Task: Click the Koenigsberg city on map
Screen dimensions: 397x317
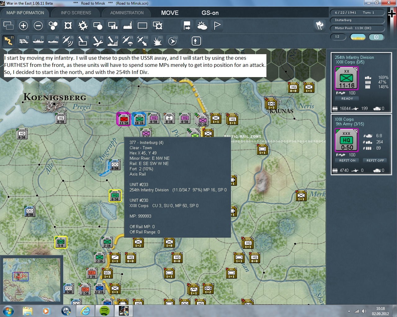Action: [55, 103]
